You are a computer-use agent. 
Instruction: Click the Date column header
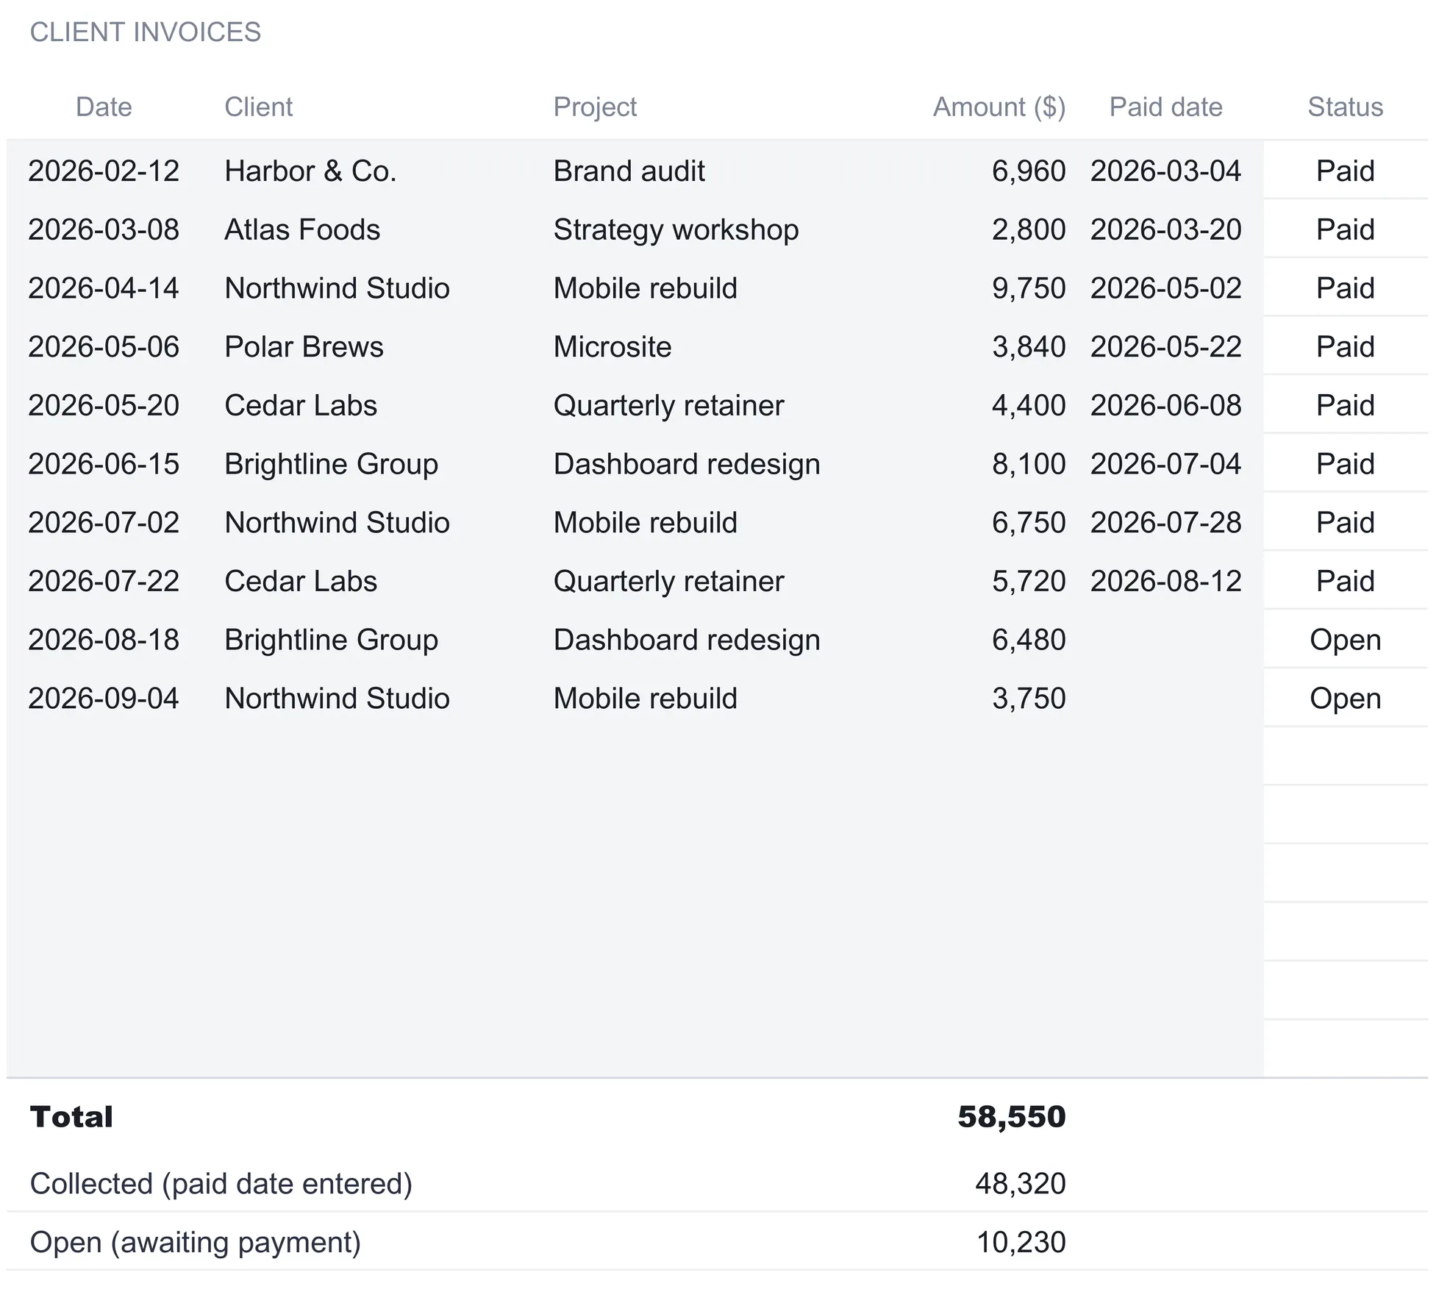pyautogui.click(x=104, y=107)
